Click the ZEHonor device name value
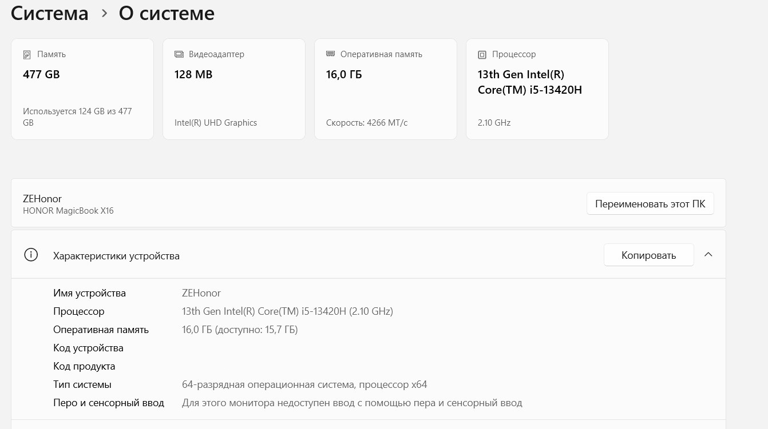768x429 pixels. (x=201, y=293)
